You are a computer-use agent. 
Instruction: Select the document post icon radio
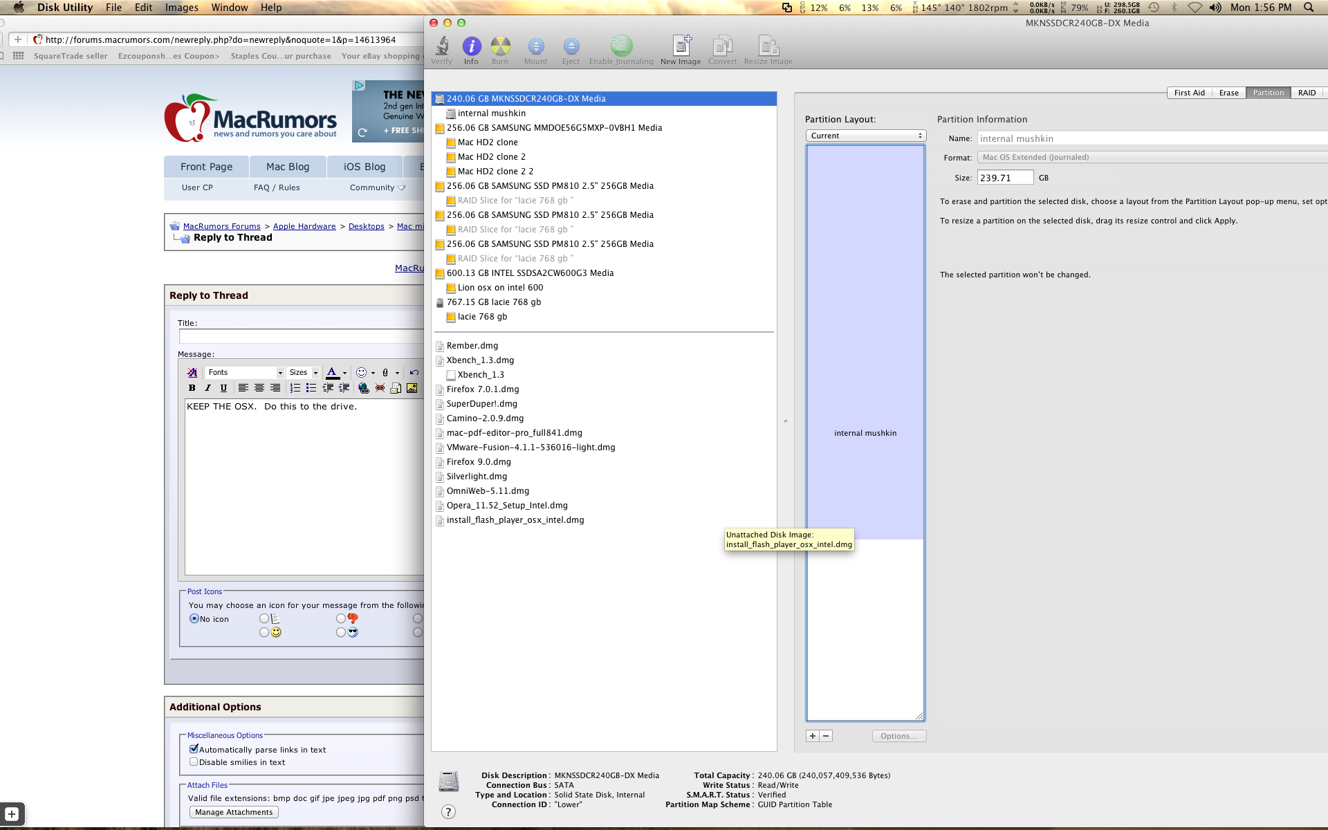coord(264,618)
